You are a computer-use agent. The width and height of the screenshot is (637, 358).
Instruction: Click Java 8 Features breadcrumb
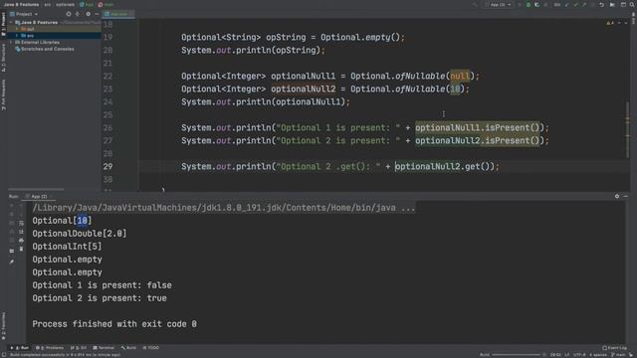coord(21,4)
